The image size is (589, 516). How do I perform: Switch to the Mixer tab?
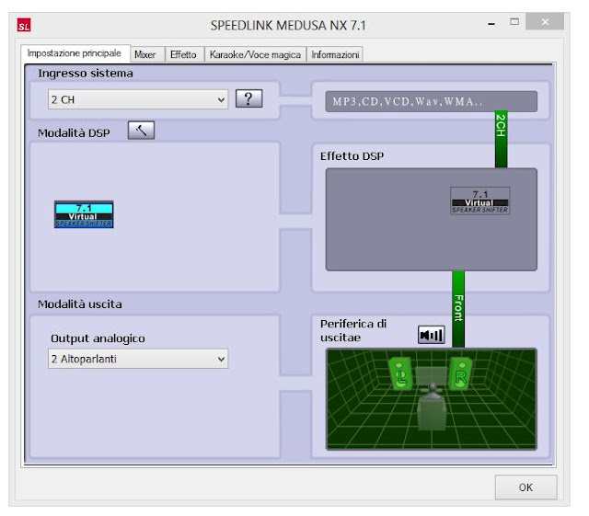tap(147, 54)
